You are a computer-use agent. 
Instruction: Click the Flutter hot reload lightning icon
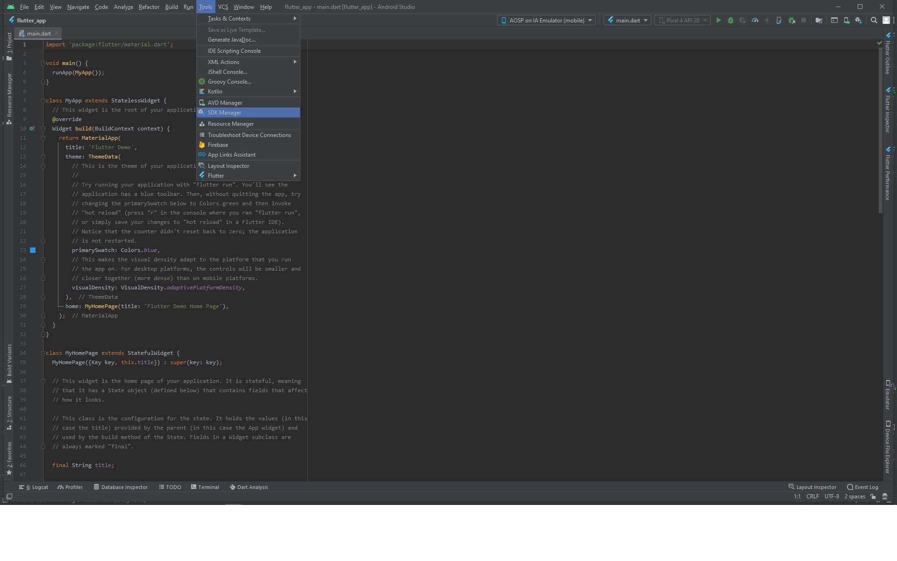point(767,20)
